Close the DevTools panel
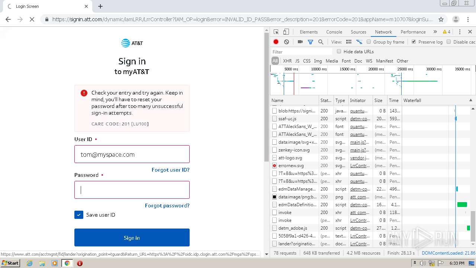This screenshot has height=268, width=476. 470,32
